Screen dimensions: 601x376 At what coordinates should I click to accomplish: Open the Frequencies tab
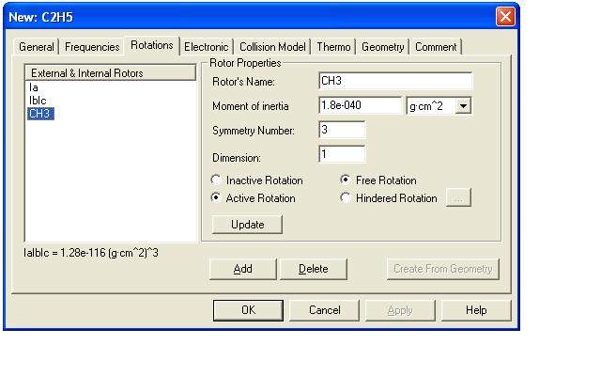(x=92, y=47)
